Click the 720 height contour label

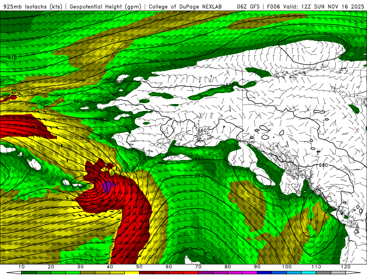[16, 91]
